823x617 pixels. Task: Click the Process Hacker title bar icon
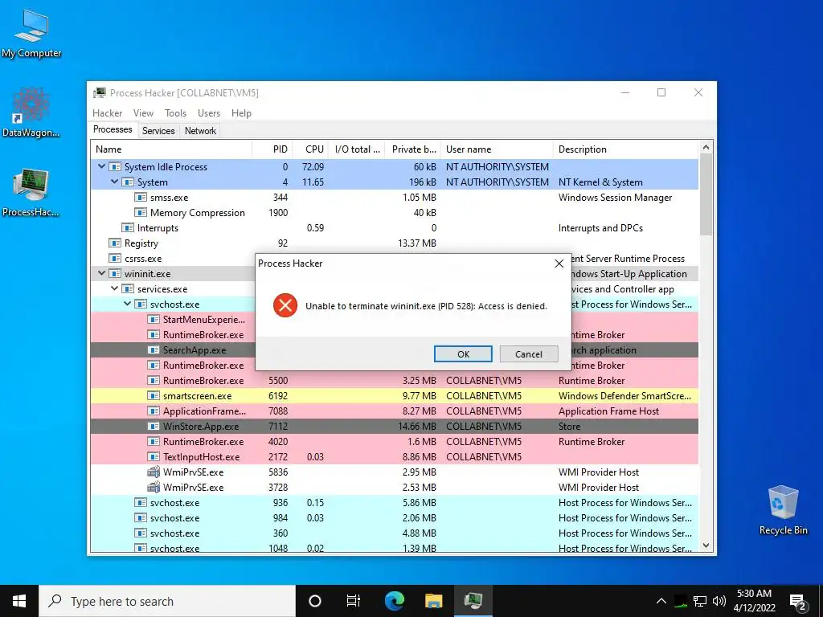99,93
